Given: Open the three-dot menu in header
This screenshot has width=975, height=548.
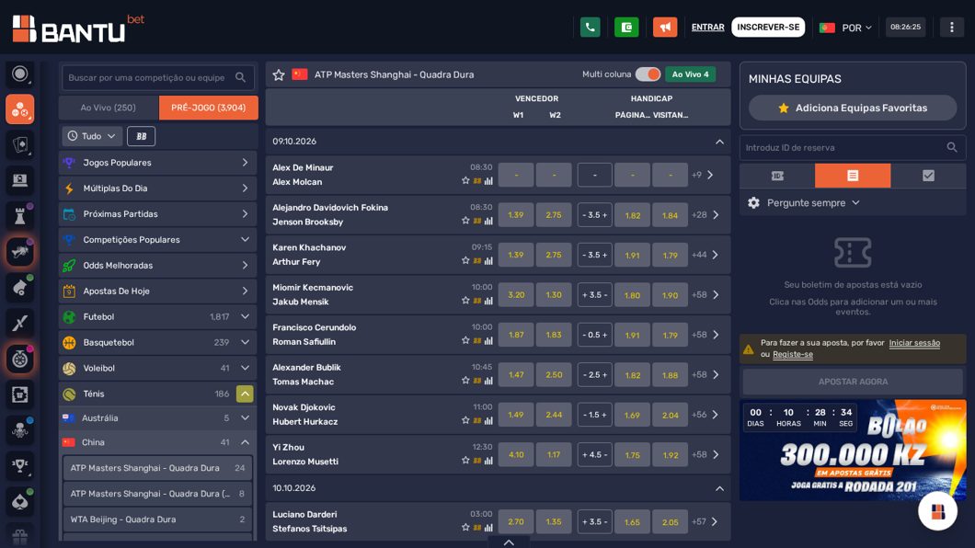Looking at the screenshot, I should [x=951, y=28].
